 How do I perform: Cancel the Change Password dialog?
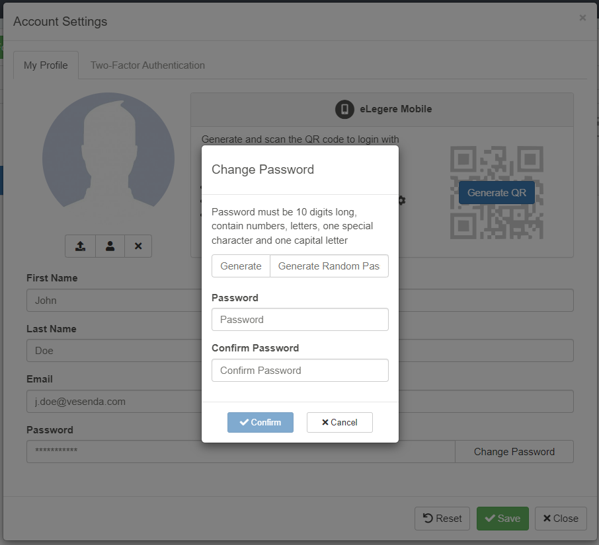339,423
